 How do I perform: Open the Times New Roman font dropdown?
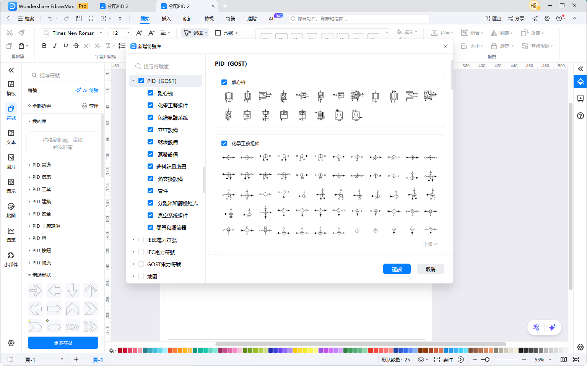click(x=101, y=33)
